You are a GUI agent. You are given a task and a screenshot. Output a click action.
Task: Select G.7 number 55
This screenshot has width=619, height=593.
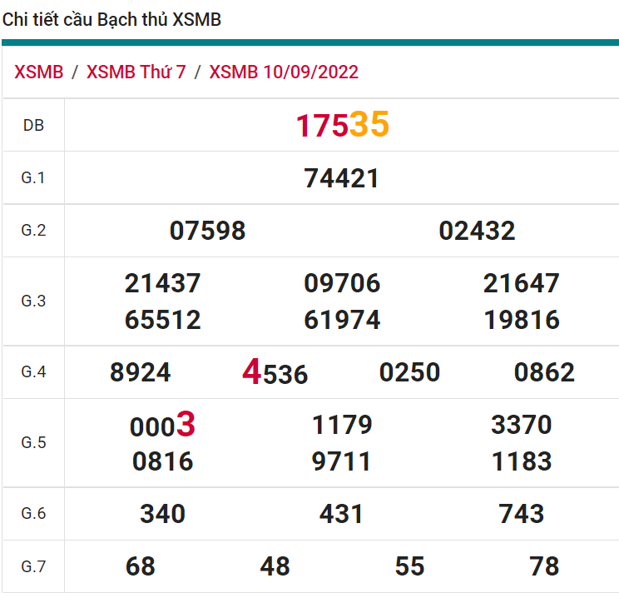pos(409,566)
